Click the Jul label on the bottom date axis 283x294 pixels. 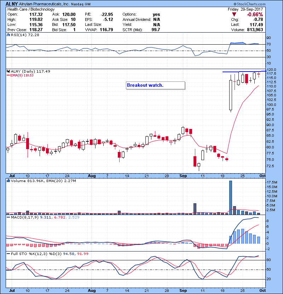tap(12, 290)
